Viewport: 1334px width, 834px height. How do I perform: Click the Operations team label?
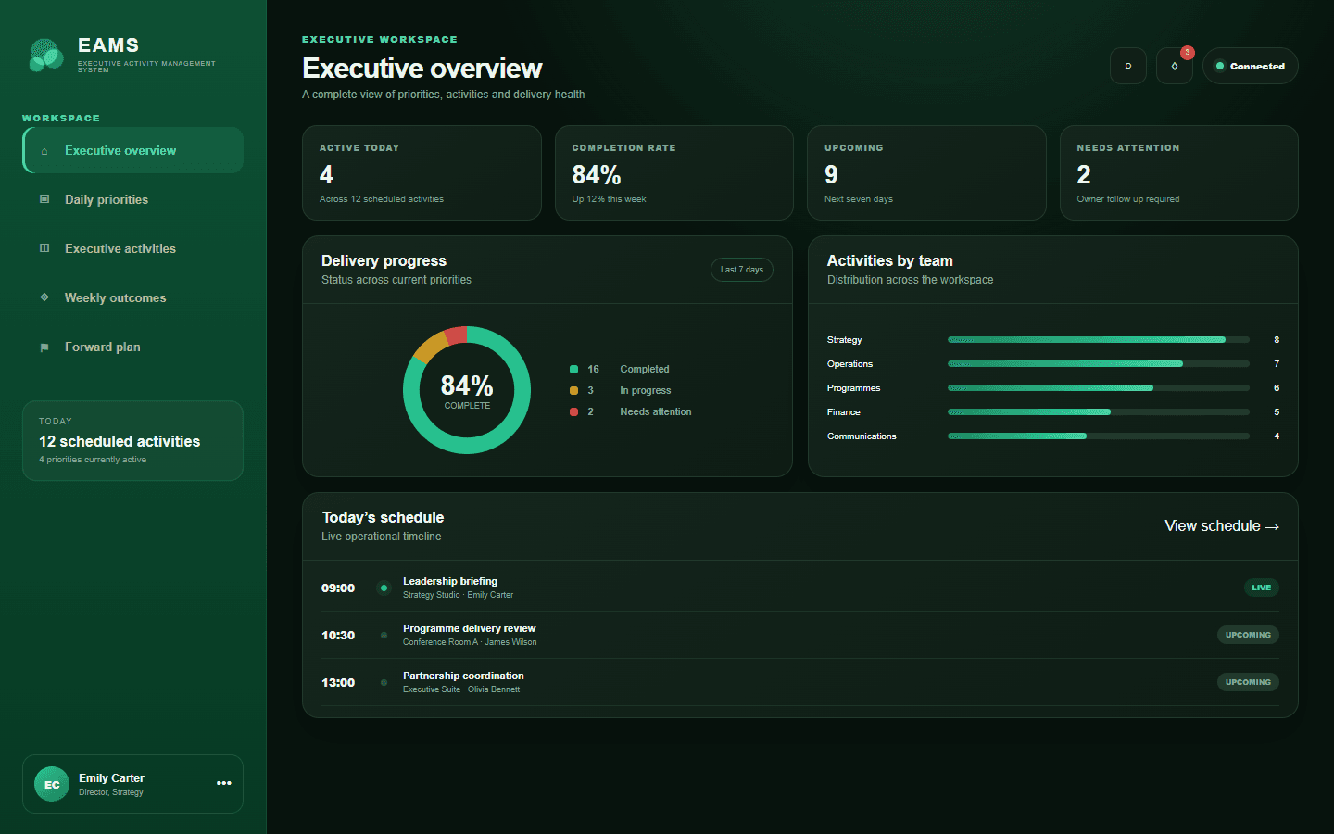849,364
